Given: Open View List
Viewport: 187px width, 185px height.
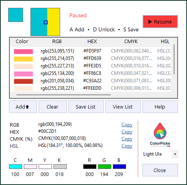Looking at the screenshot, I should [123, 107].
